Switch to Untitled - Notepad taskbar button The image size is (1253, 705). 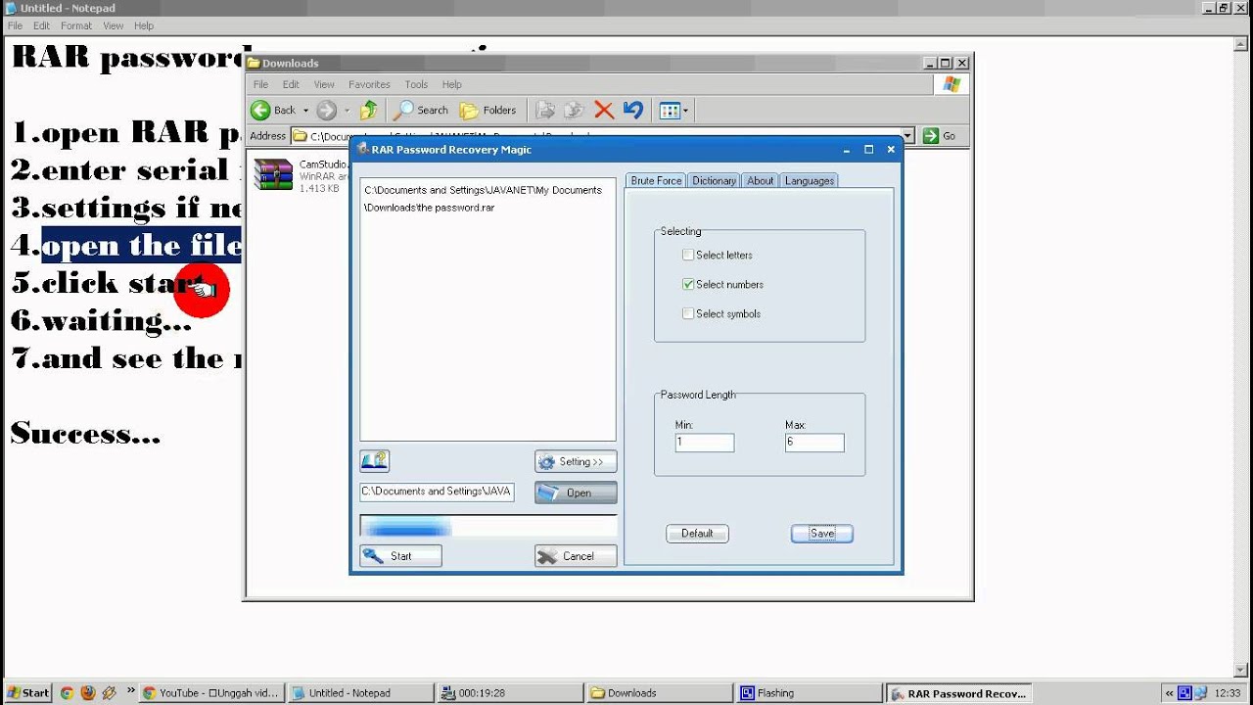[361, 692]
